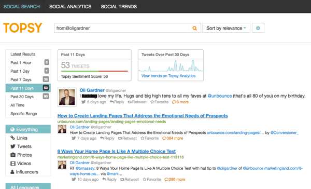Click avatar thumbnail on the RT @bmassey tweet
Screen dimensions: 311x189
pos(62,165)
